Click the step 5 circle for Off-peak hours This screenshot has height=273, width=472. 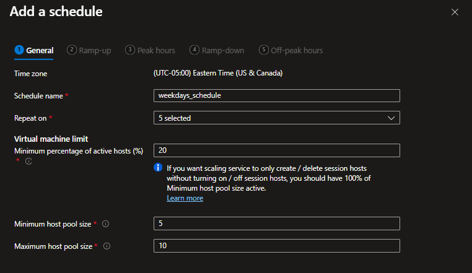coord(264,50)
